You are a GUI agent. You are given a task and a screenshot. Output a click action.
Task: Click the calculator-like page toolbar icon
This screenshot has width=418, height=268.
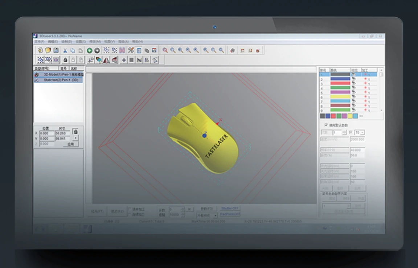[x=139, y=50]
